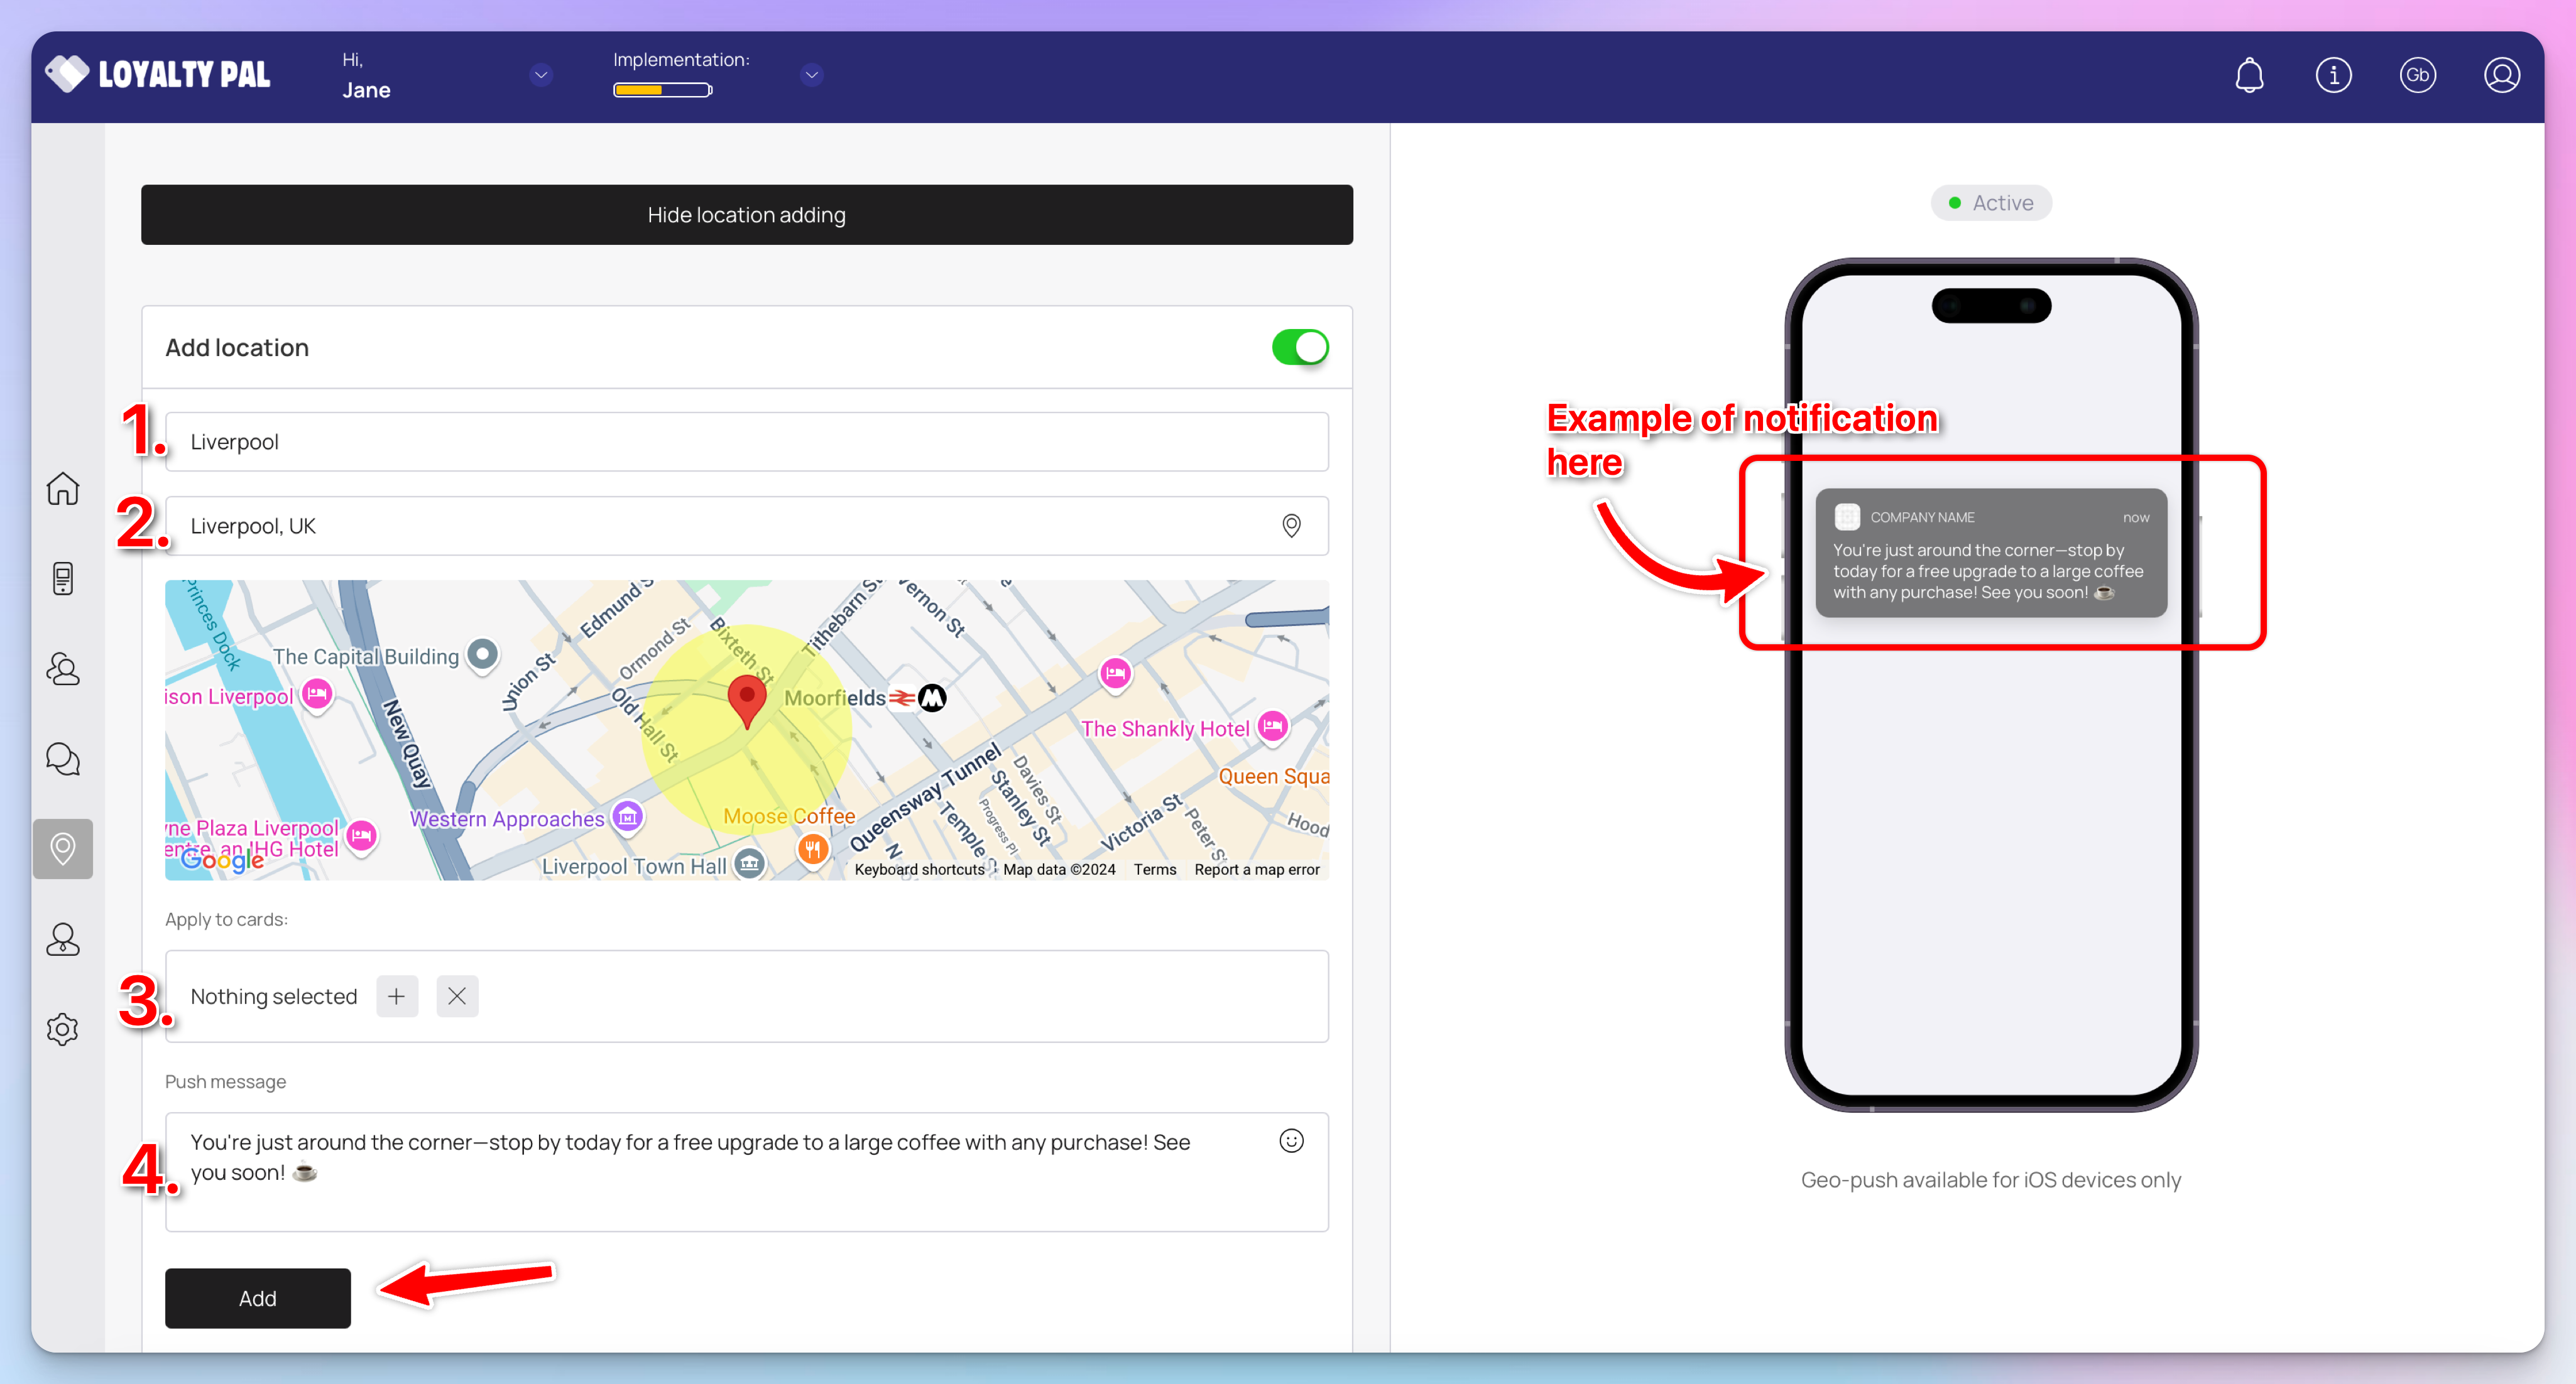
Task: Toggle the Add location switch off
Action: coord(1299,348)
